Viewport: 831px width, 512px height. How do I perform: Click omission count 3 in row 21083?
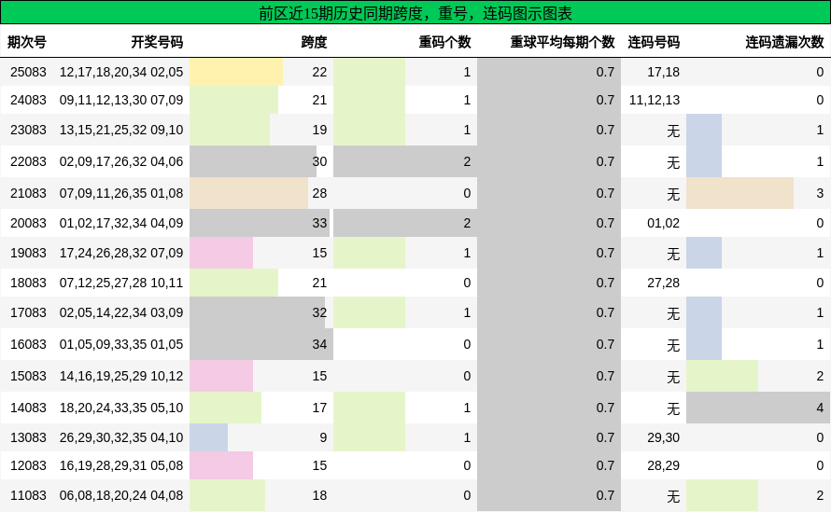tap(820, 193)
